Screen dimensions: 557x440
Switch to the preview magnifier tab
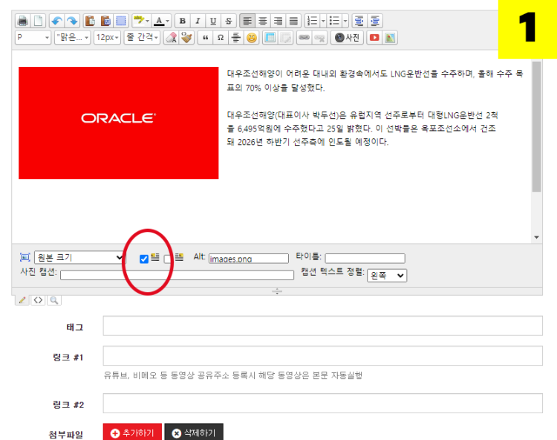53,300
